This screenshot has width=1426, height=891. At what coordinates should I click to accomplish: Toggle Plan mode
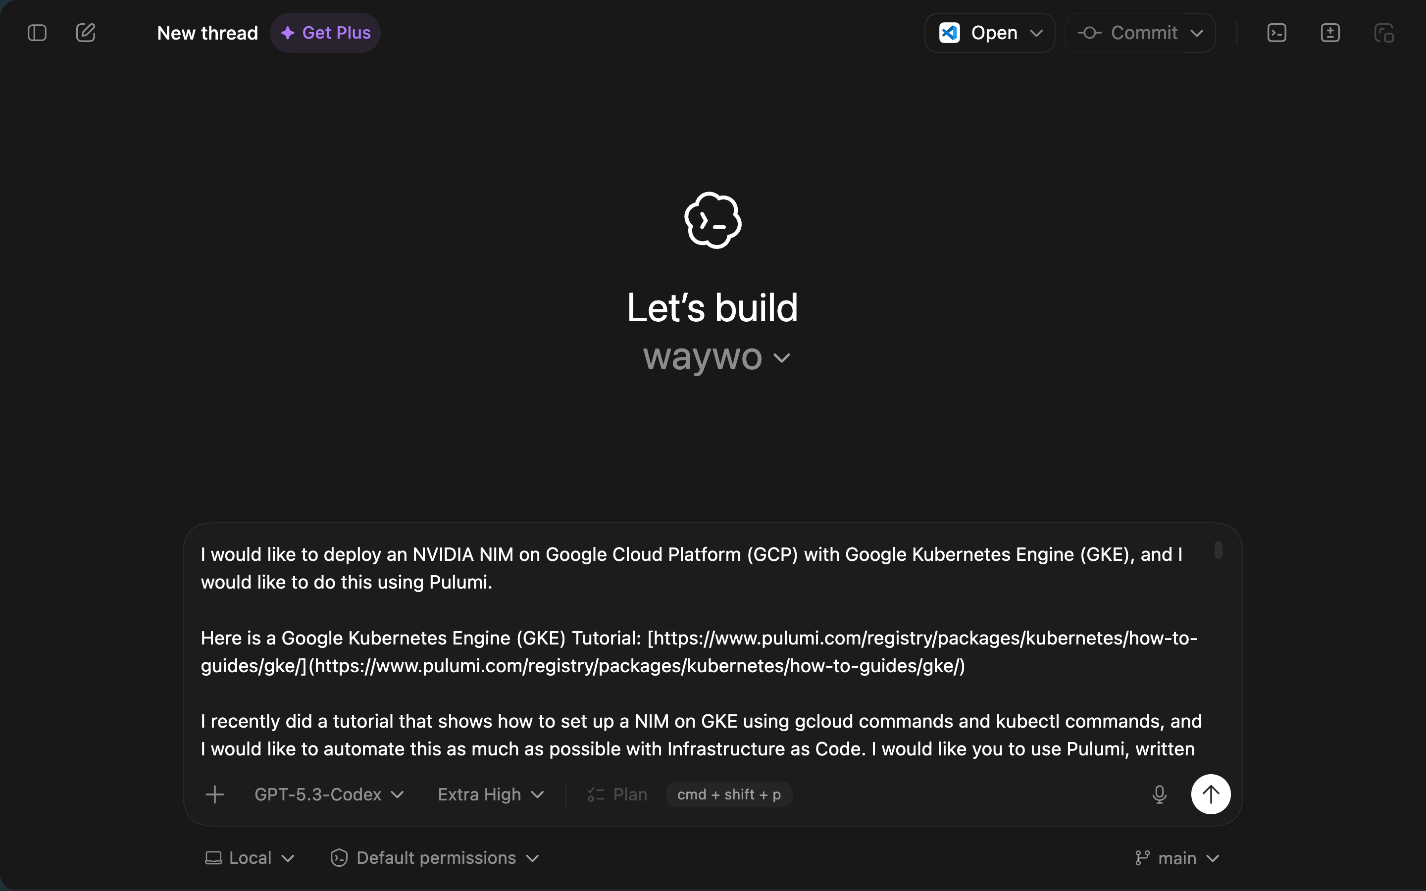click(x=617, y=794)
